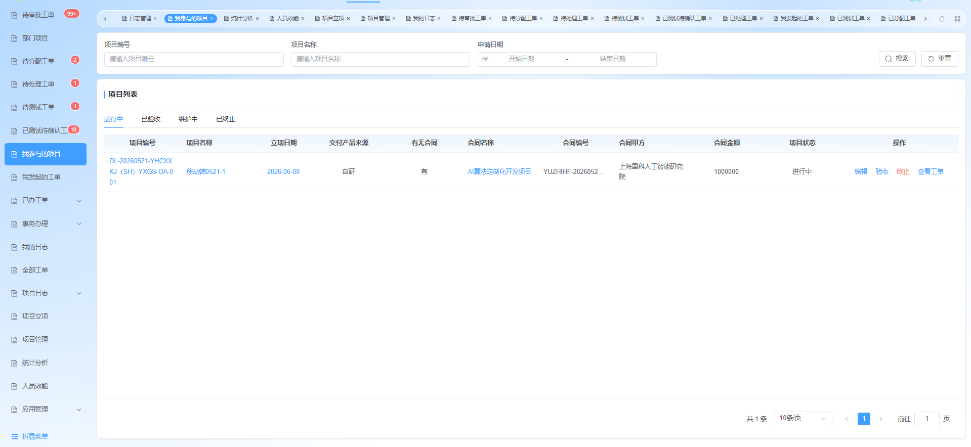971x447 pixels.
Task: Close the 待审批工单 tab
Action: point(490,19)
